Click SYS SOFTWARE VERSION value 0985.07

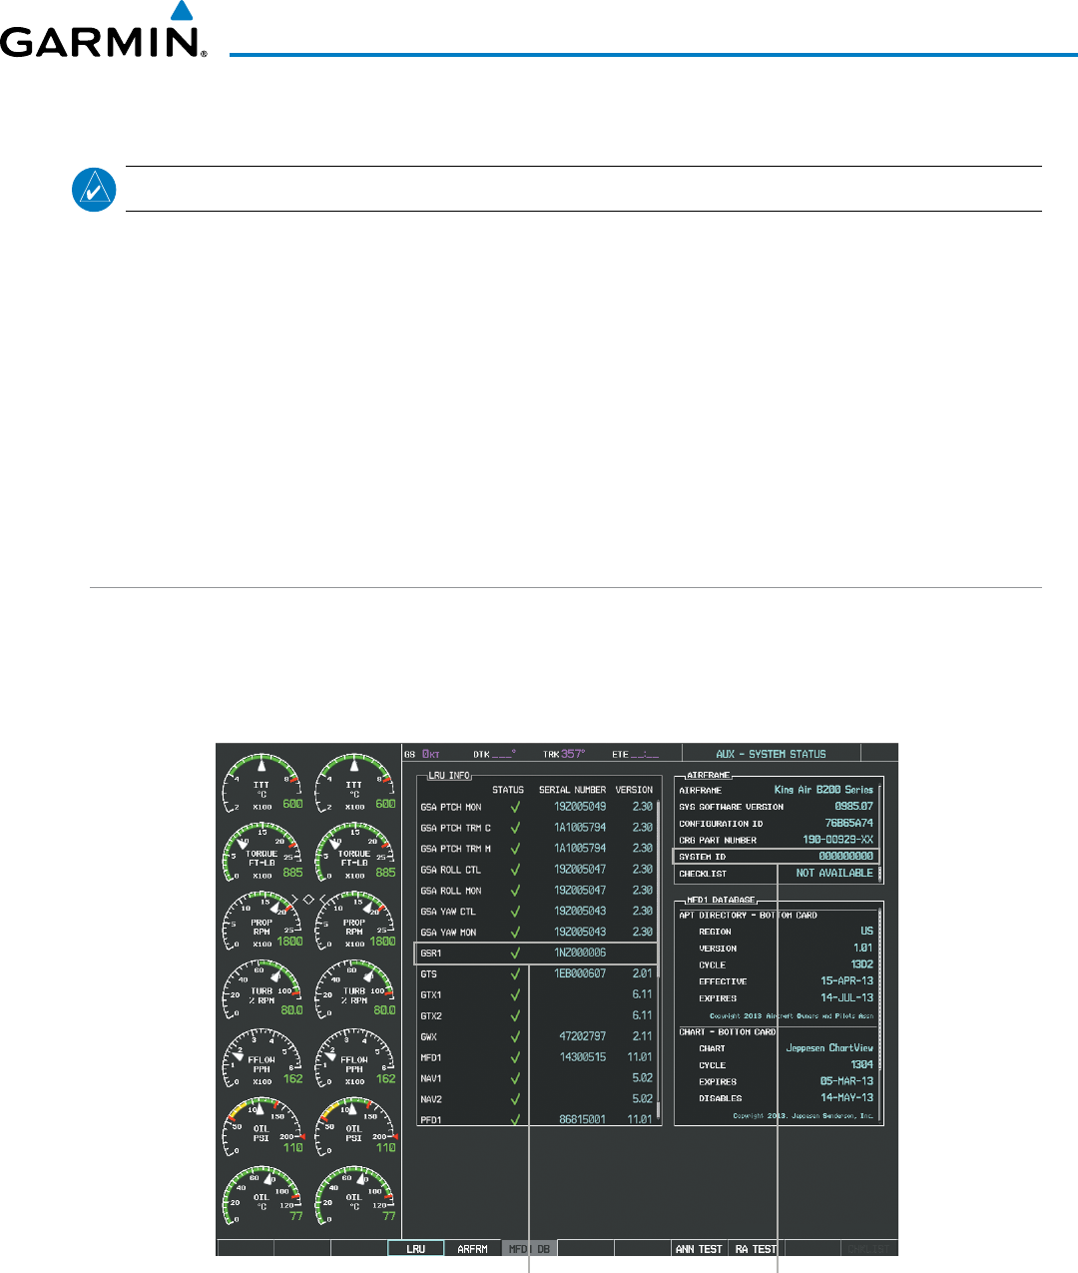click(x=853, y=806)
